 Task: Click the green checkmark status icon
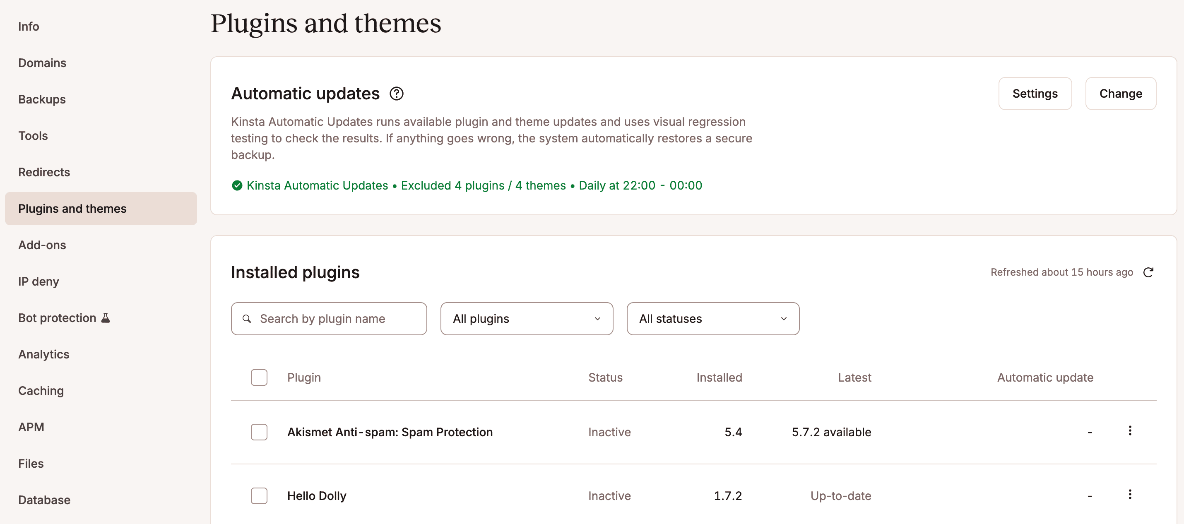click(x=237, y=185)
